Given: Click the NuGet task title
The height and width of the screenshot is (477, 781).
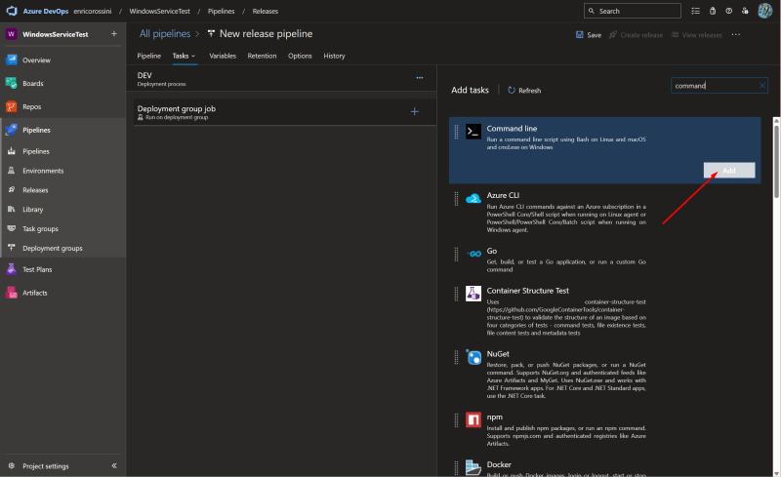Looking at the screenshot, I should tap(498, 354).
